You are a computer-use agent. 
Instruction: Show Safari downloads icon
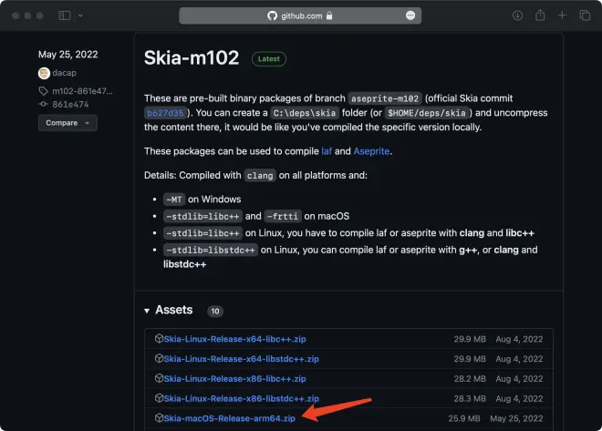coord(517,15)
